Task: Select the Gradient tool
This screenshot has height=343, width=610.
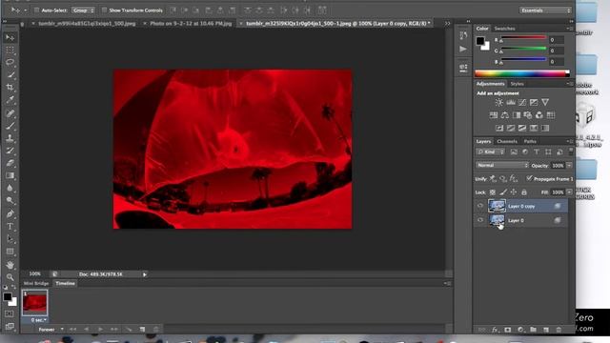Action: [10, 175]
